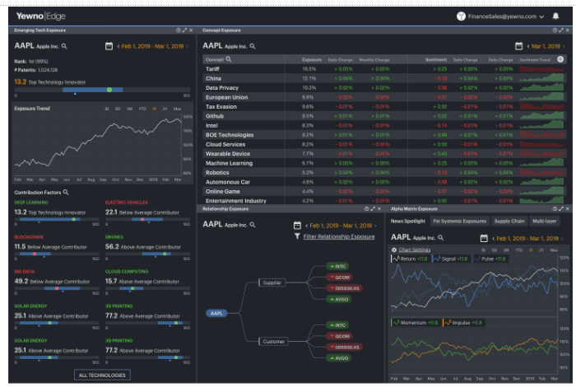Select the AAPL root node
The width and height of the screenshot is (576, 387).
(x=216, y=314)
